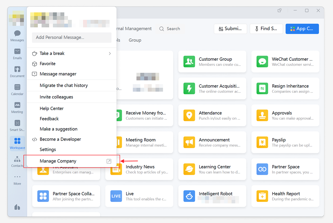Open the Customer Group app icon
The width and height of the screenshot is (333, 223).
tap(189, 61)
